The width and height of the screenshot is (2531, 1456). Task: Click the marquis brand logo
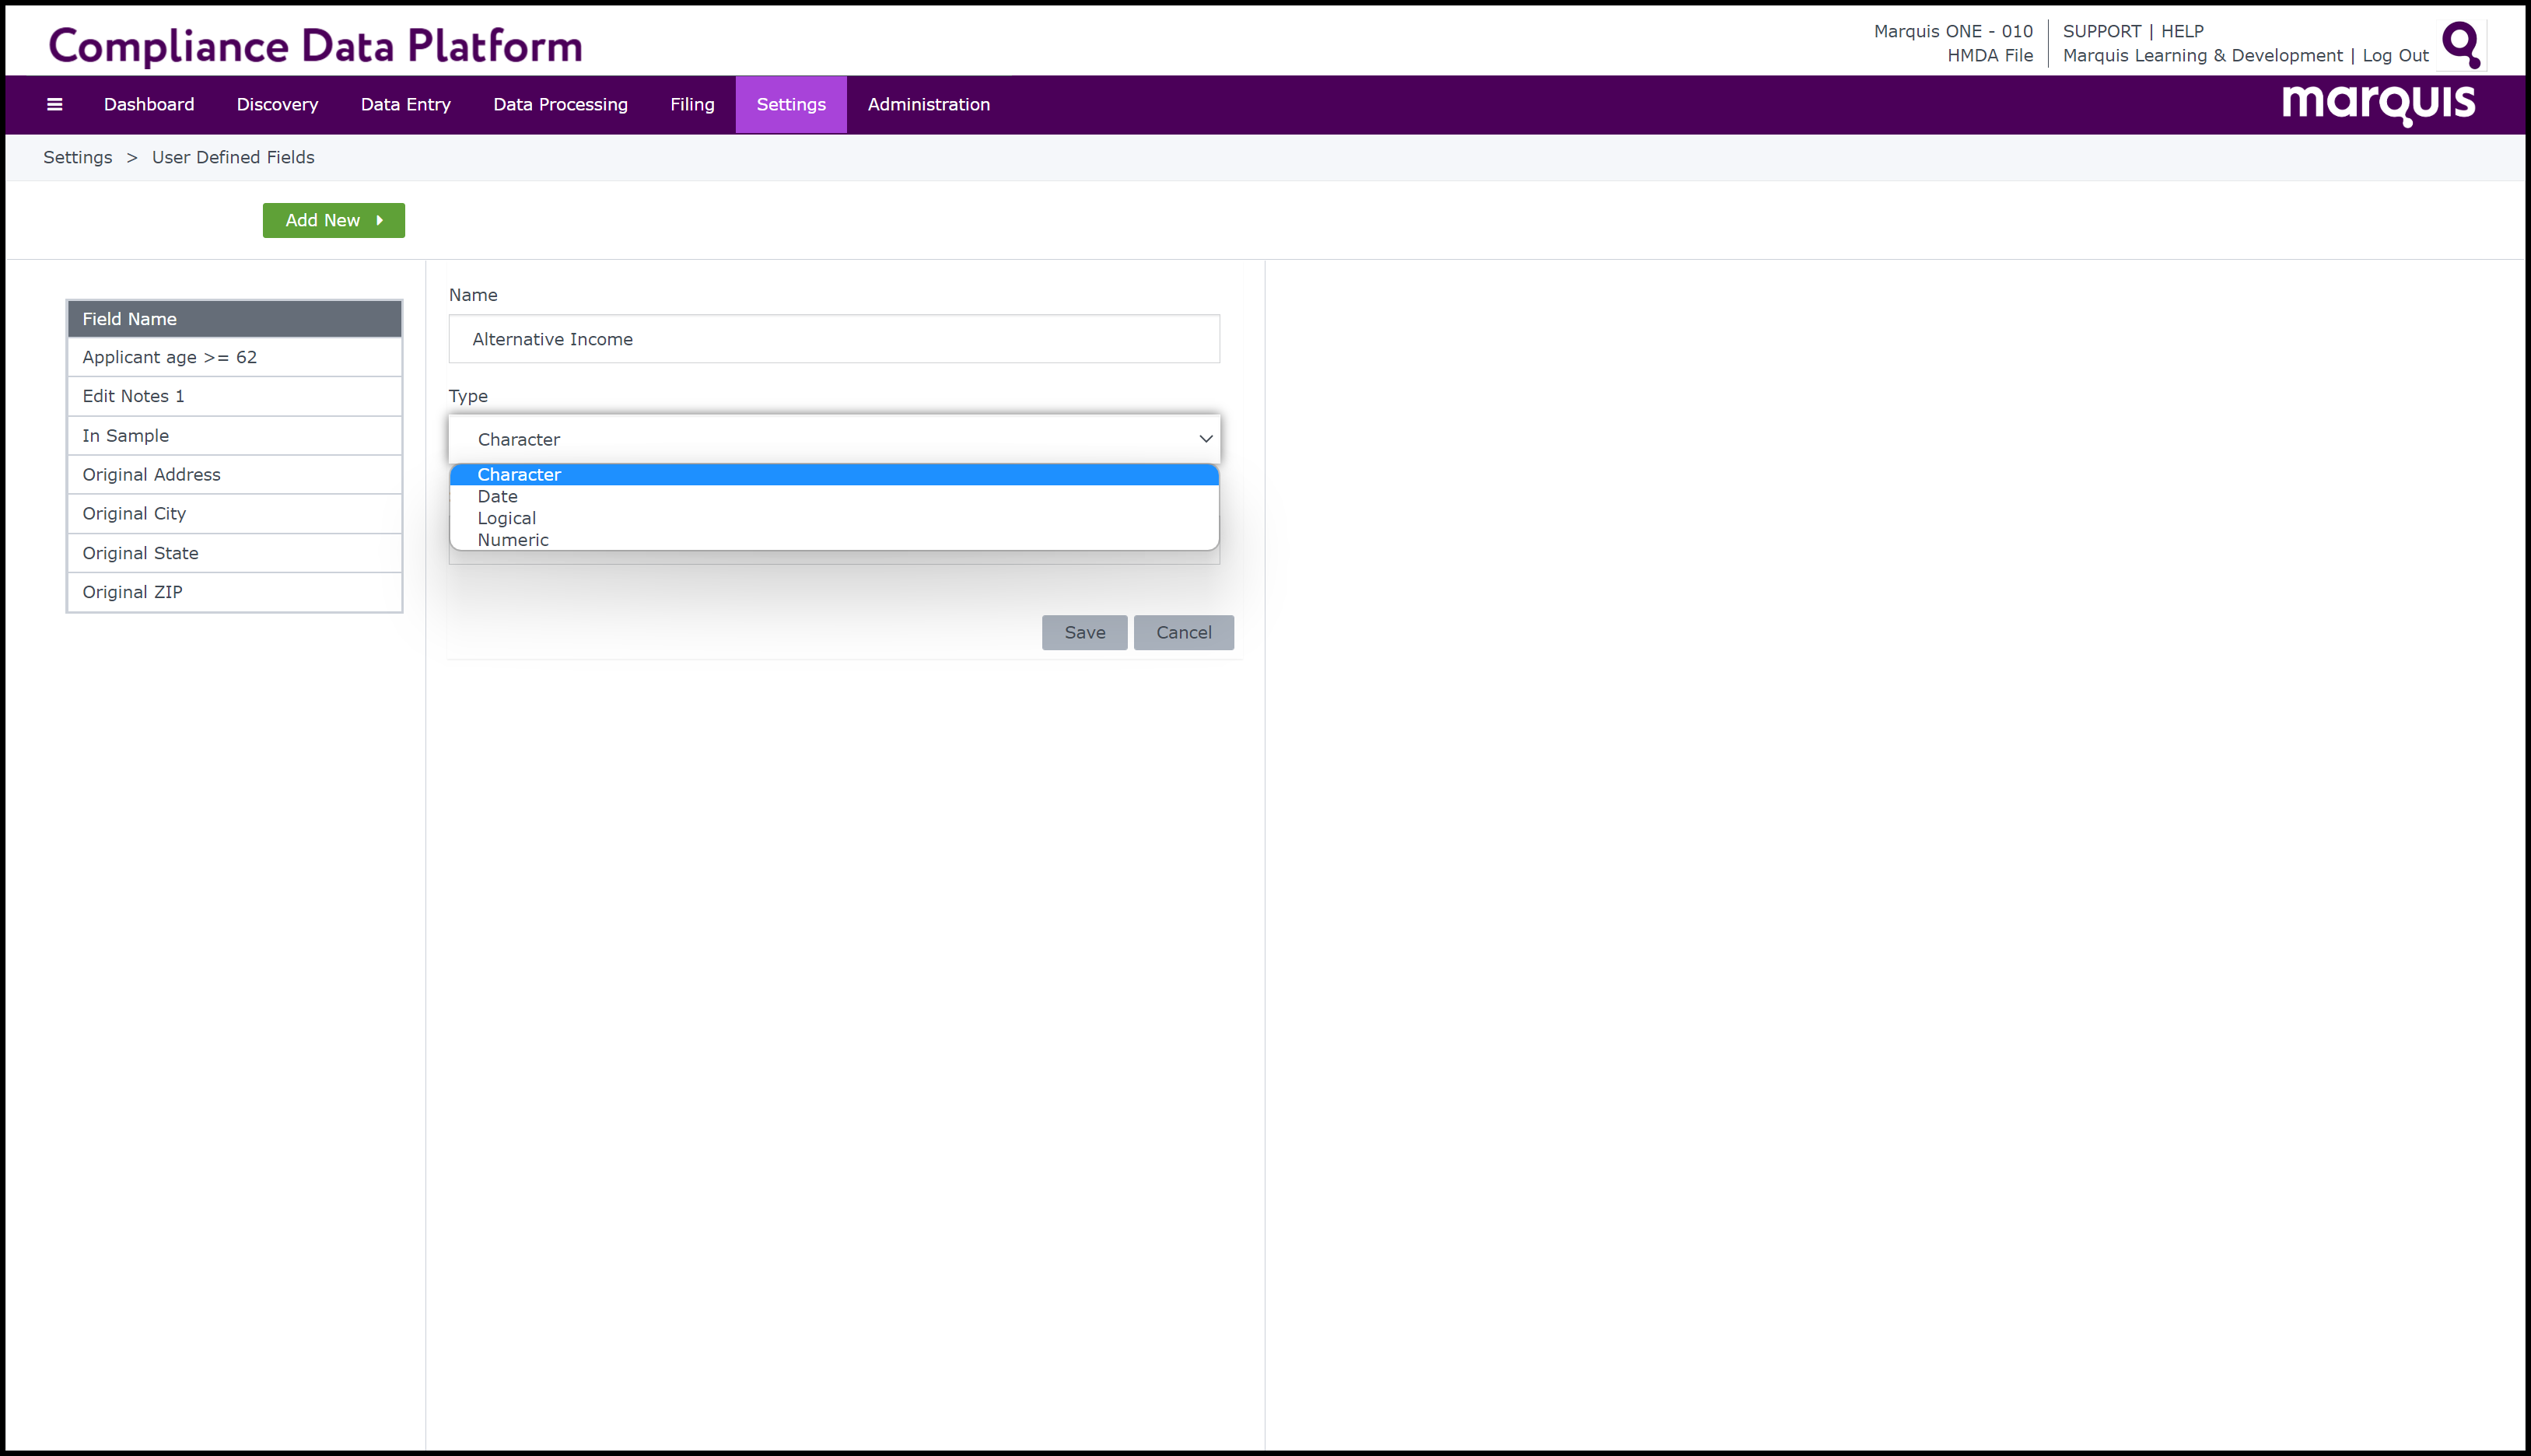click(x=2378, y=104)
